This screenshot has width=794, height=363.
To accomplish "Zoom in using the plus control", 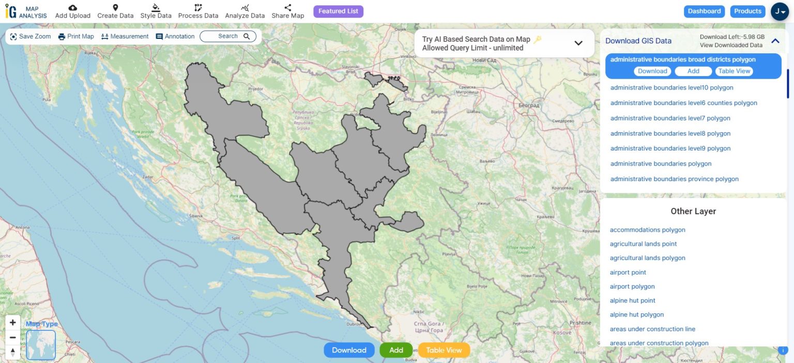I will [x=12, y=322].
